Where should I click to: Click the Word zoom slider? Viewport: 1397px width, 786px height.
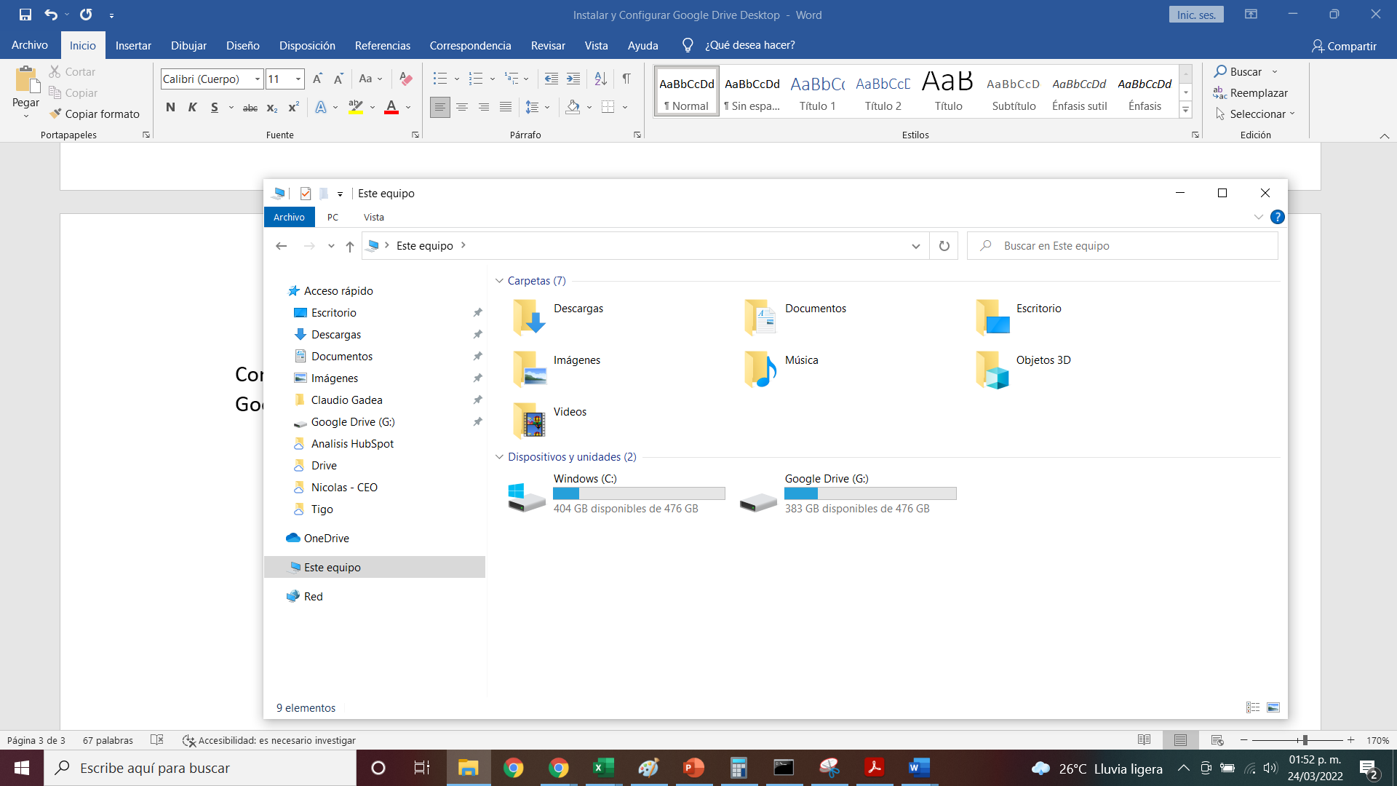1305,740
